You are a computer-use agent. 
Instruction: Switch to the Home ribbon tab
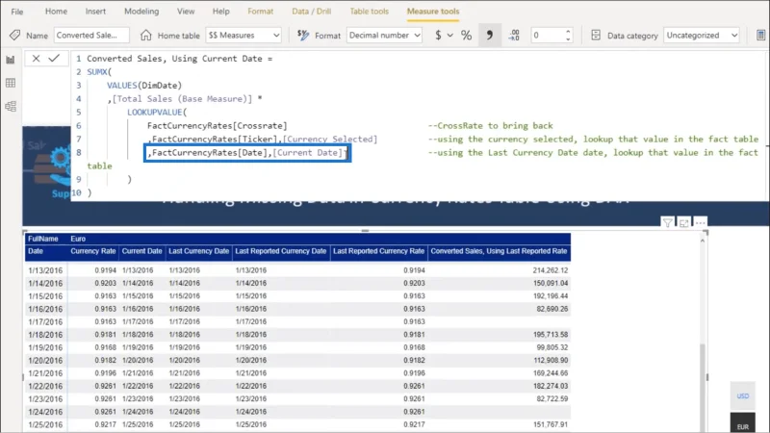tap(56, 12)
